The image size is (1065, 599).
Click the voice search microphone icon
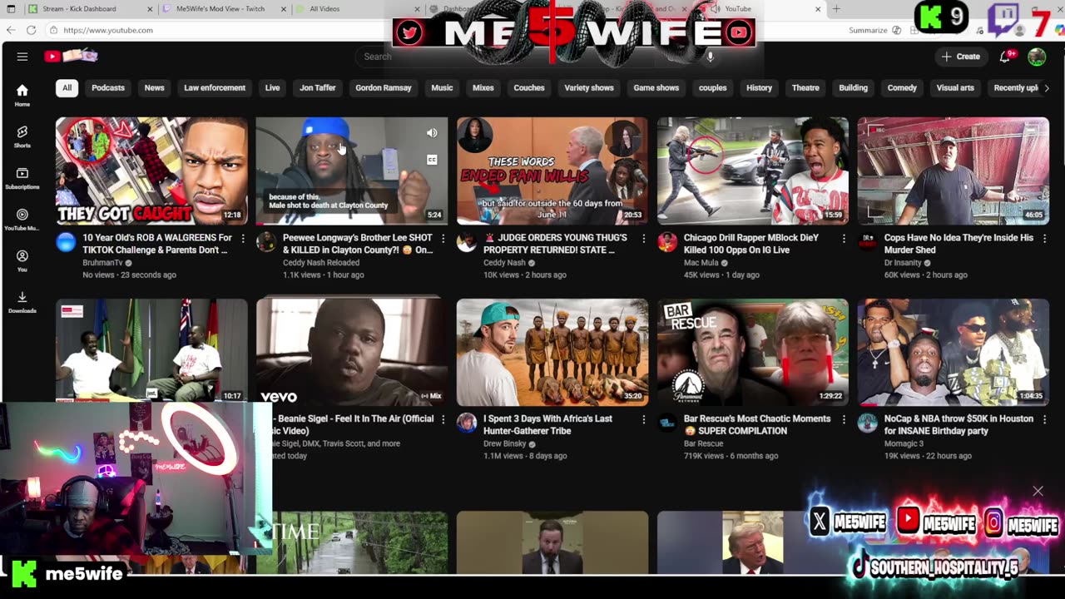tap(710, 57)
